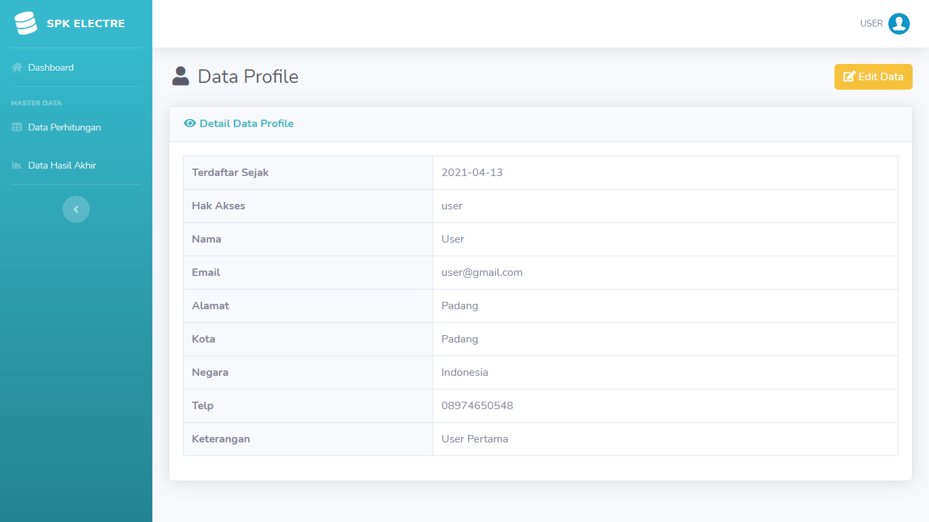Click the Email row label

205,273
